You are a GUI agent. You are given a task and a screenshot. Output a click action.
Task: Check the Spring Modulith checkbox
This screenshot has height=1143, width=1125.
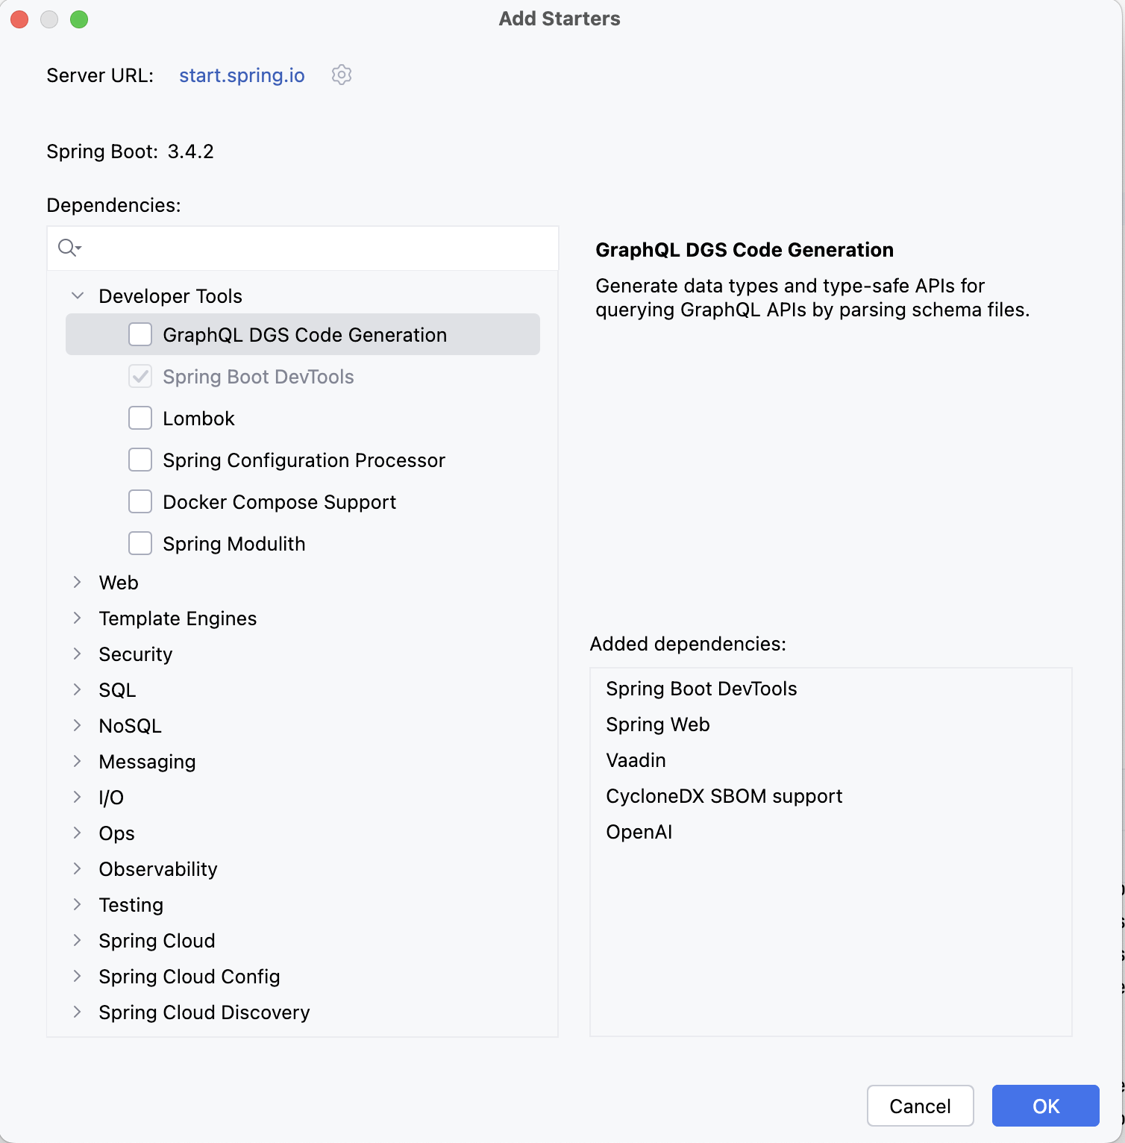tap(140, 543)
